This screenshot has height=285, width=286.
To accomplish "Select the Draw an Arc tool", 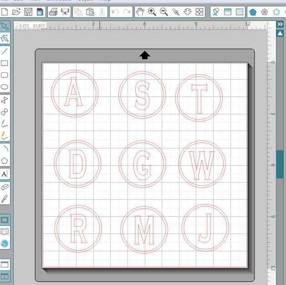I will [x=5, y=149].
